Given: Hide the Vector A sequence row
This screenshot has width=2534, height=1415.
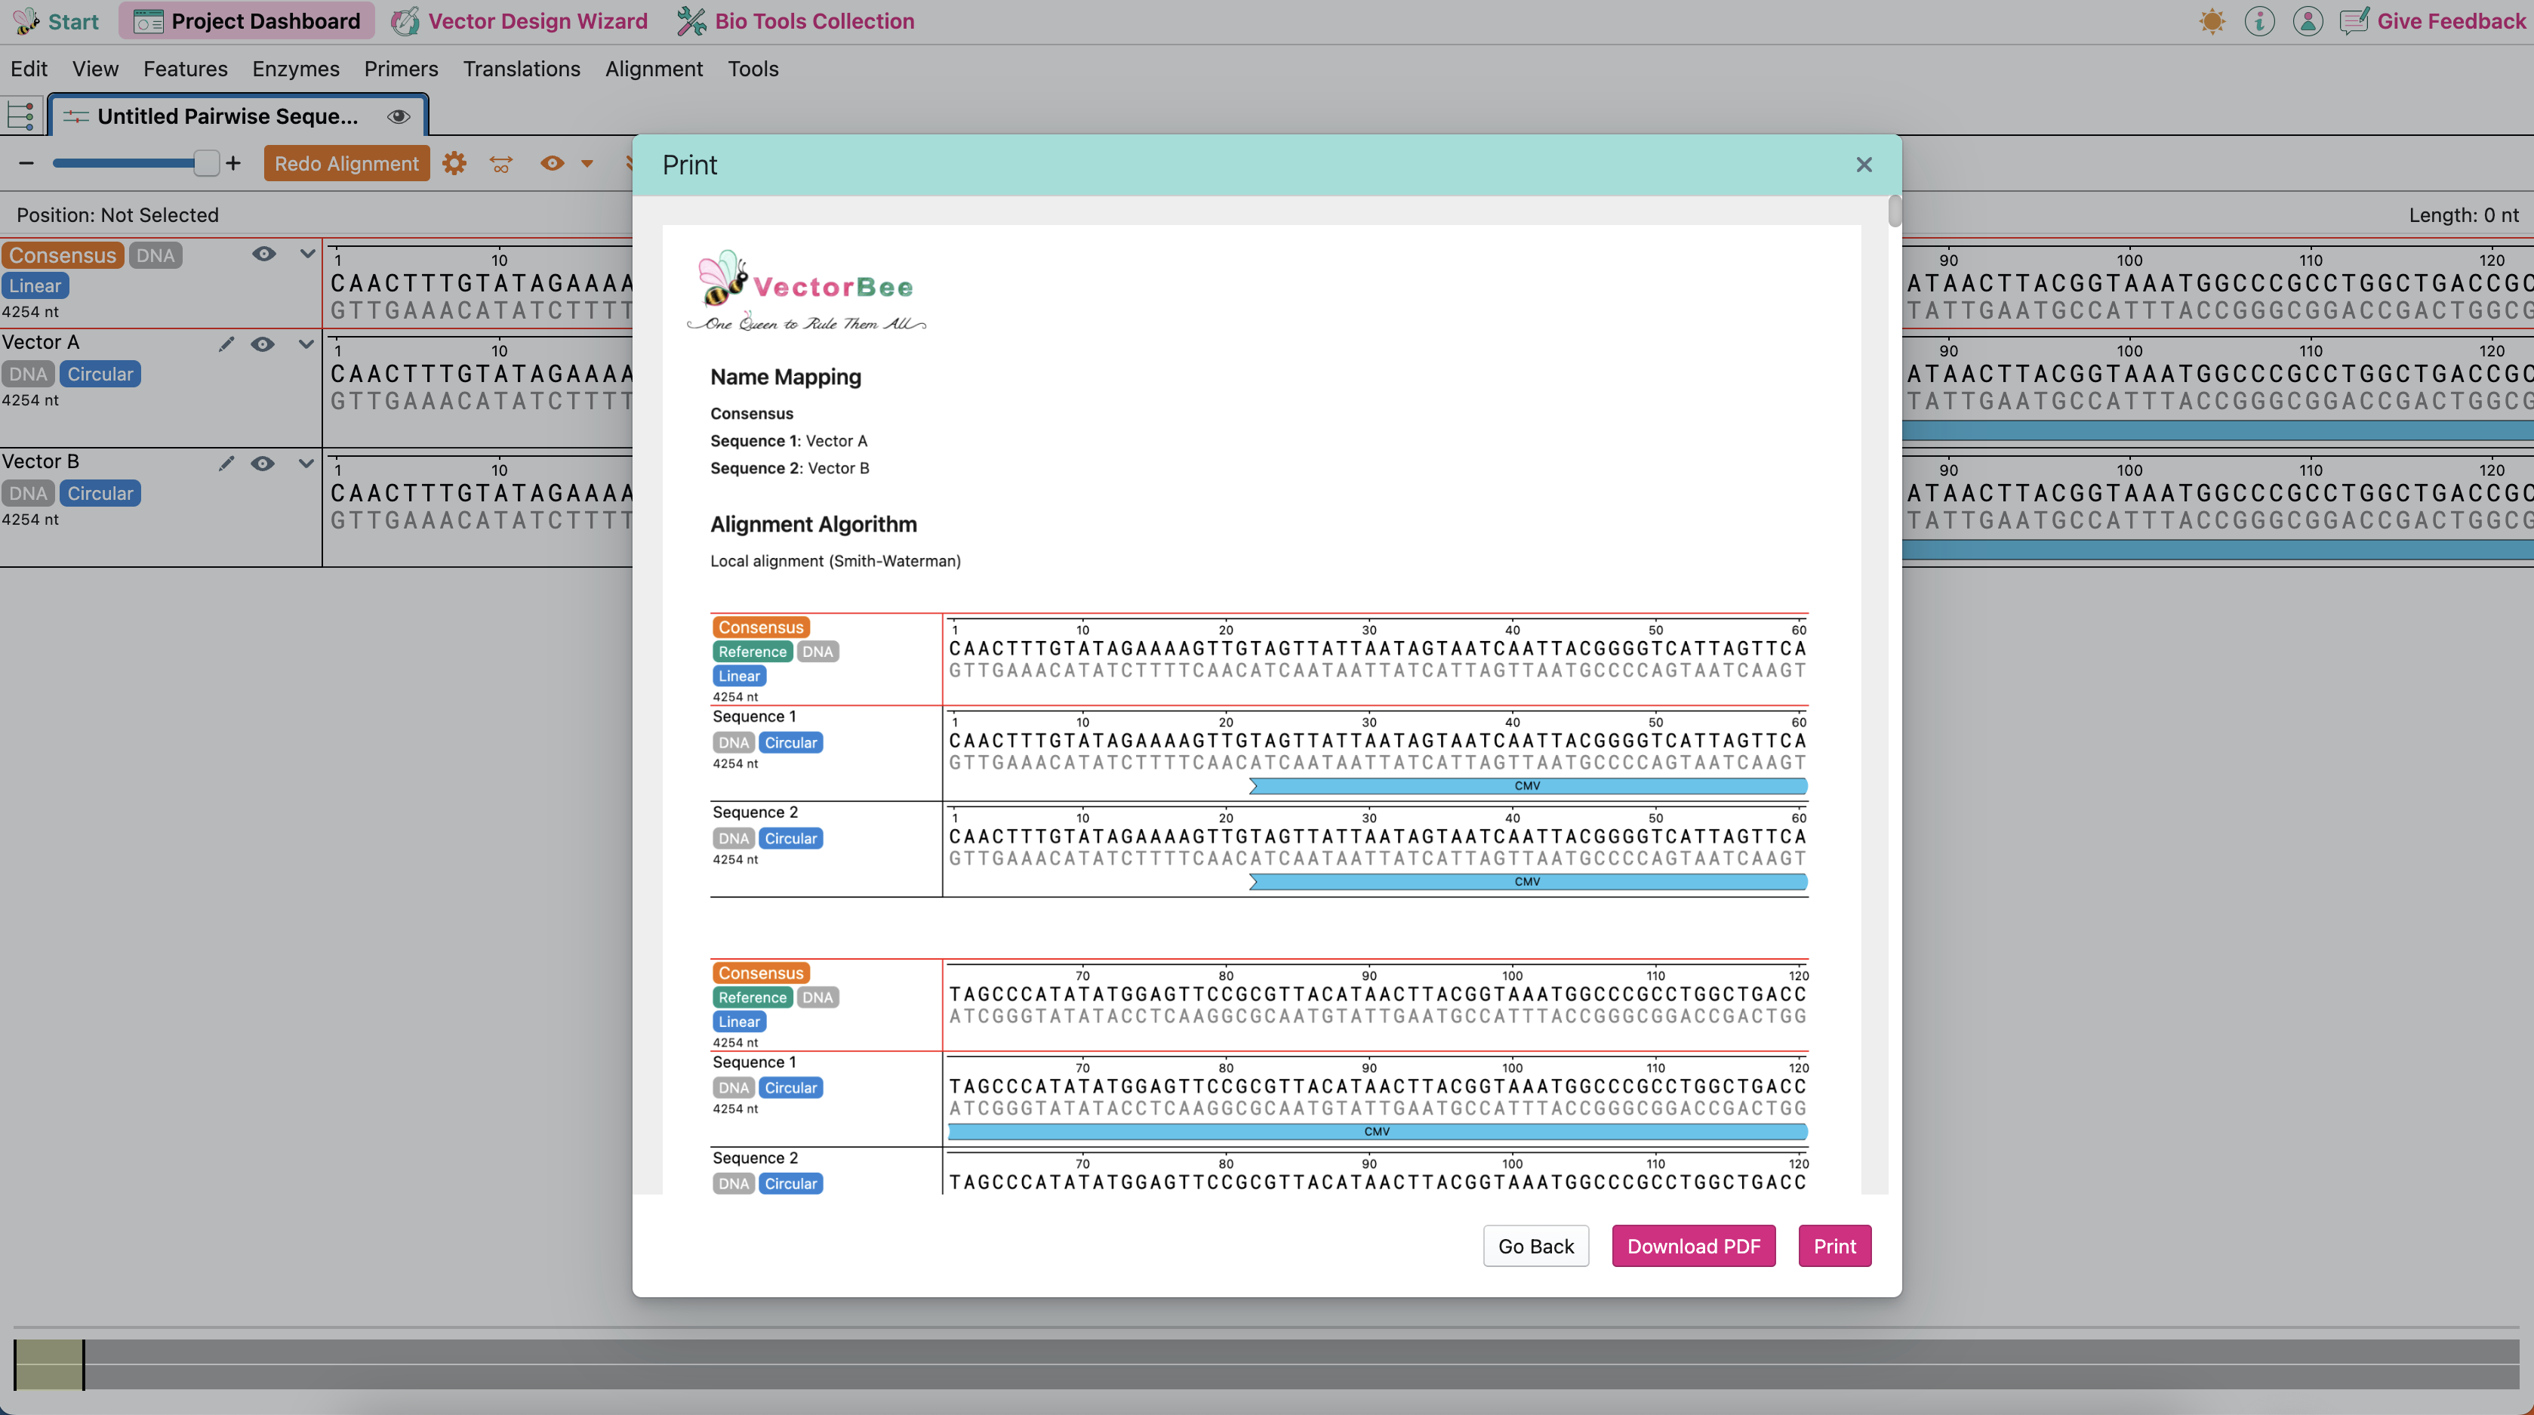Looking at the screenshot, I should point(262,344).
